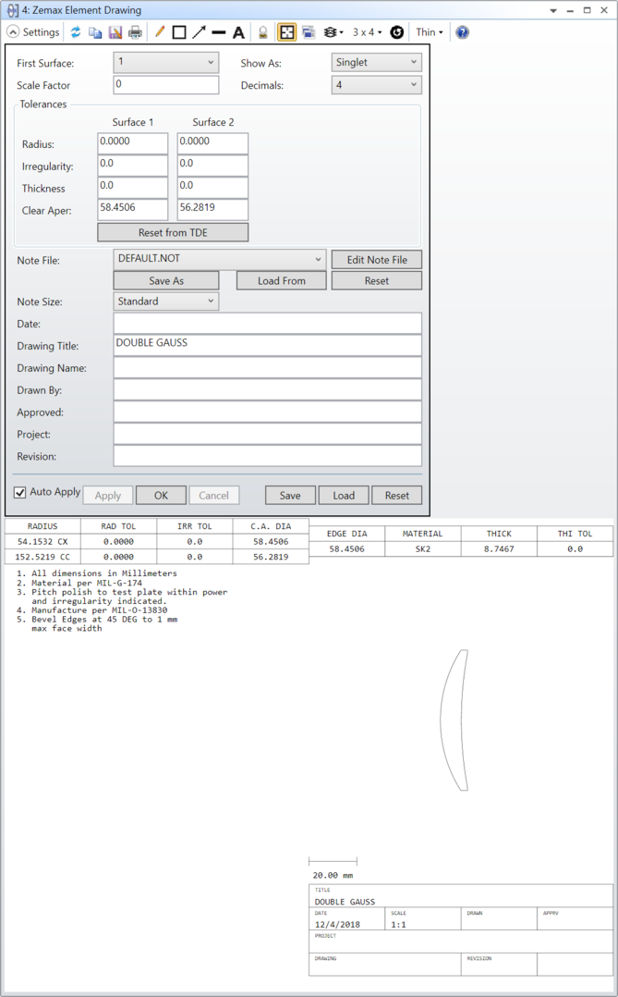Click the Reset from TDE button
Screen dimensions: 618x997
point(173,233)
